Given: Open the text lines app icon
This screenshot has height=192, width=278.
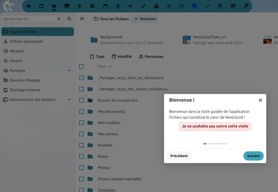Looking at the screenshot, I should click(x=220, y=6).
